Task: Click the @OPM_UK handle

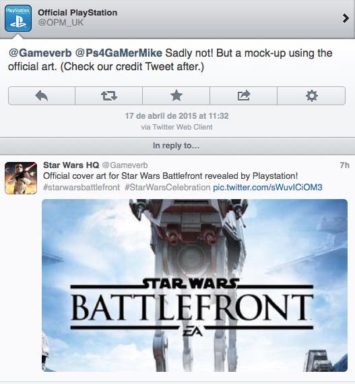Action: (61, 23)
